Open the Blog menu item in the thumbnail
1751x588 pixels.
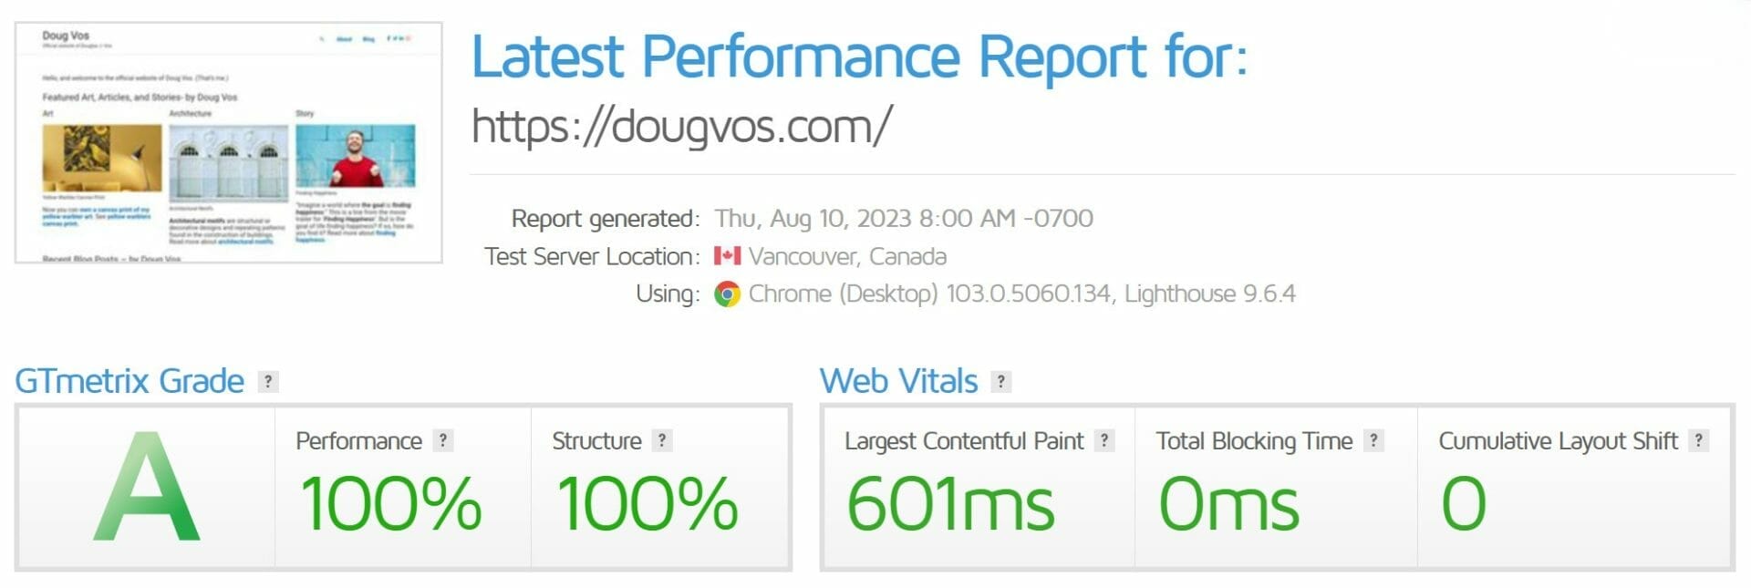(x=368, y=39)
